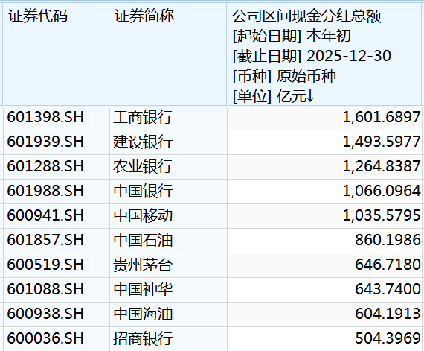The height and width of the screenshot is (351, 424).
Task: Select name cell 农业银行
Action: click(168, 167)
